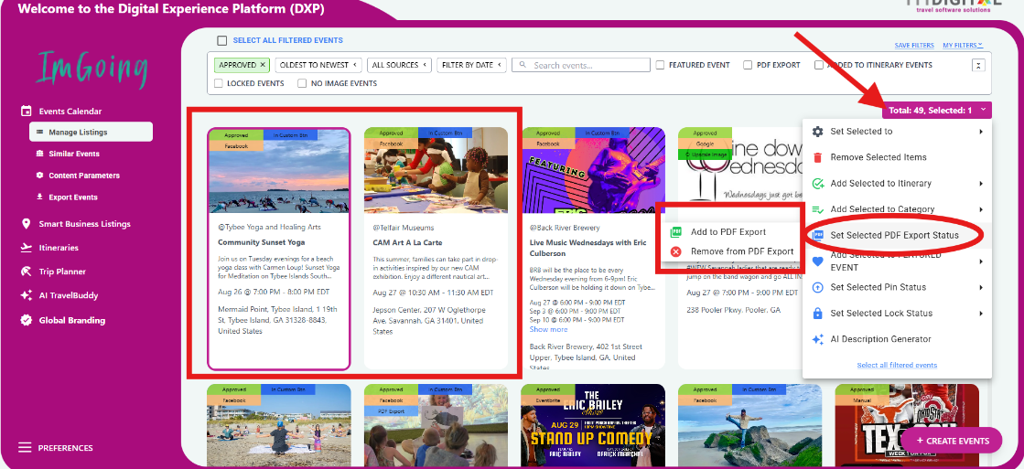Remove the APPROVED filter chip via its X
The height and width of the screenshot is (469, 1024).
point(263,65)
